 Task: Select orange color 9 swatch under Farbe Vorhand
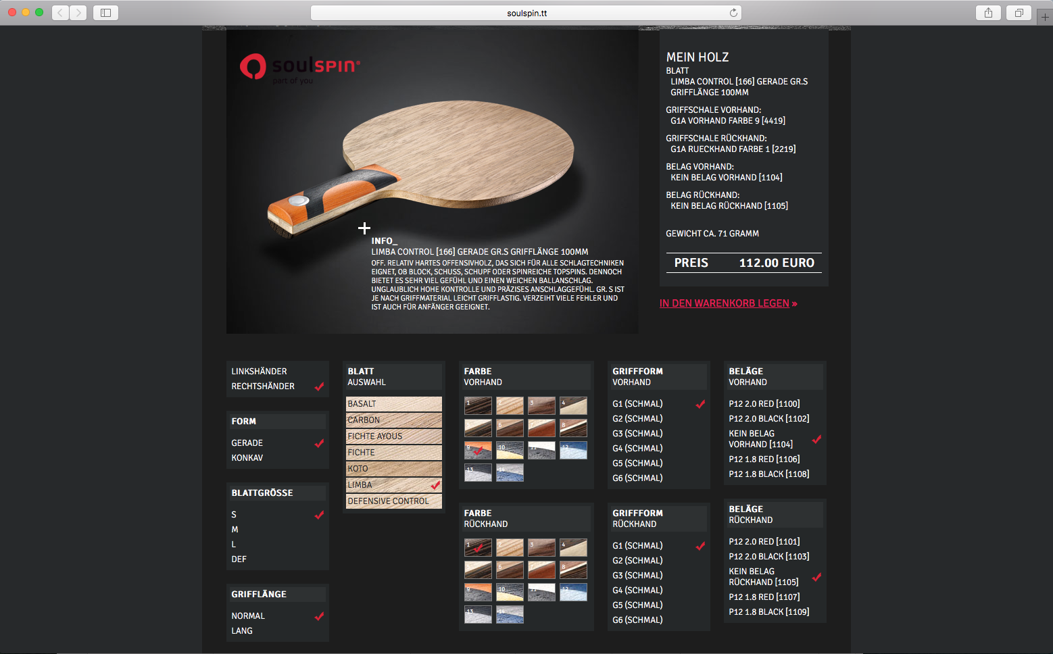click(478, 451)
